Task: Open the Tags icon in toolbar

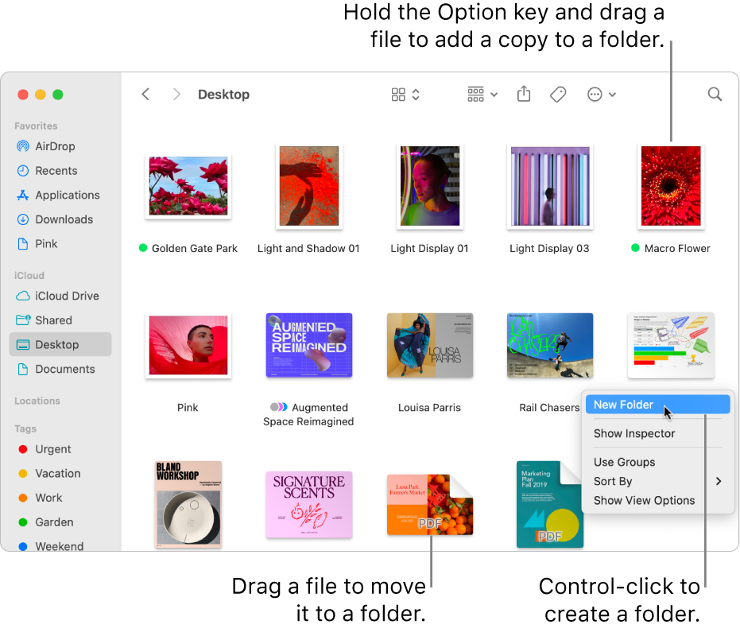Action: tap(558, 95)
